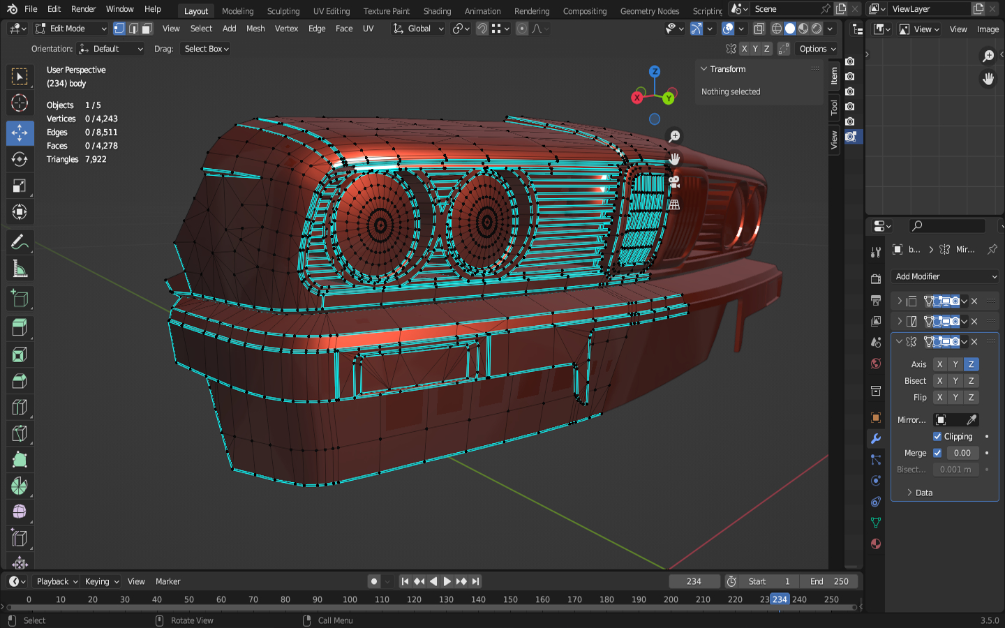Choose the Extrude Region tool
The width and height of the screenshot is (1005, 628).
pos(20,327)
